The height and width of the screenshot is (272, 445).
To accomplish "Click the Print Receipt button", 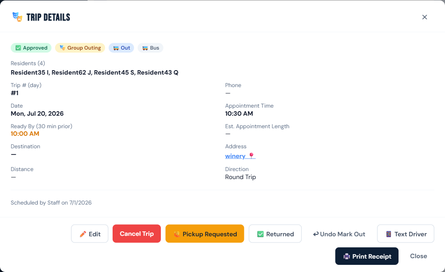I will [367, 256].
